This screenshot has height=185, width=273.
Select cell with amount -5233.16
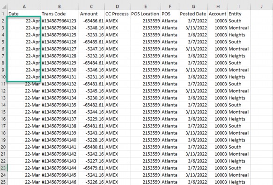(x=91, y=35)
